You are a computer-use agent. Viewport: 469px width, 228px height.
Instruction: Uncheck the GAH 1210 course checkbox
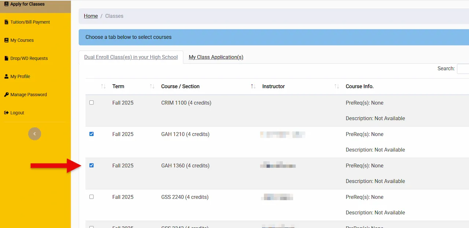click(x=92, y=134)
